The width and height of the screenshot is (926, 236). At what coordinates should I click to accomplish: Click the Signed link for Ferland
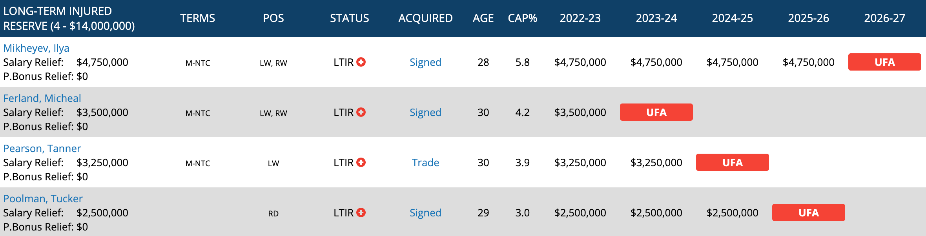point(425,112)
